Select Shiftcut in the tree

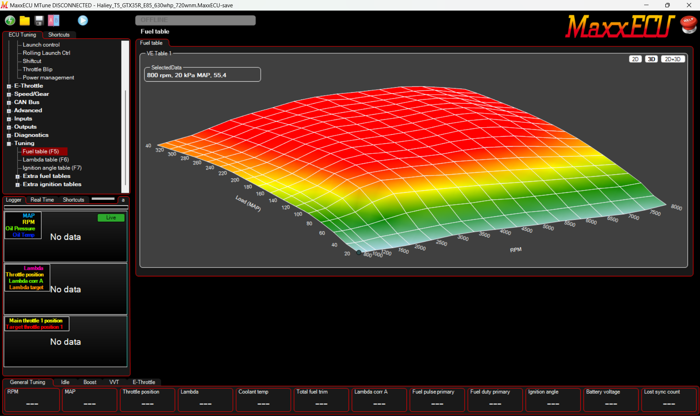(x=32, y=61)
